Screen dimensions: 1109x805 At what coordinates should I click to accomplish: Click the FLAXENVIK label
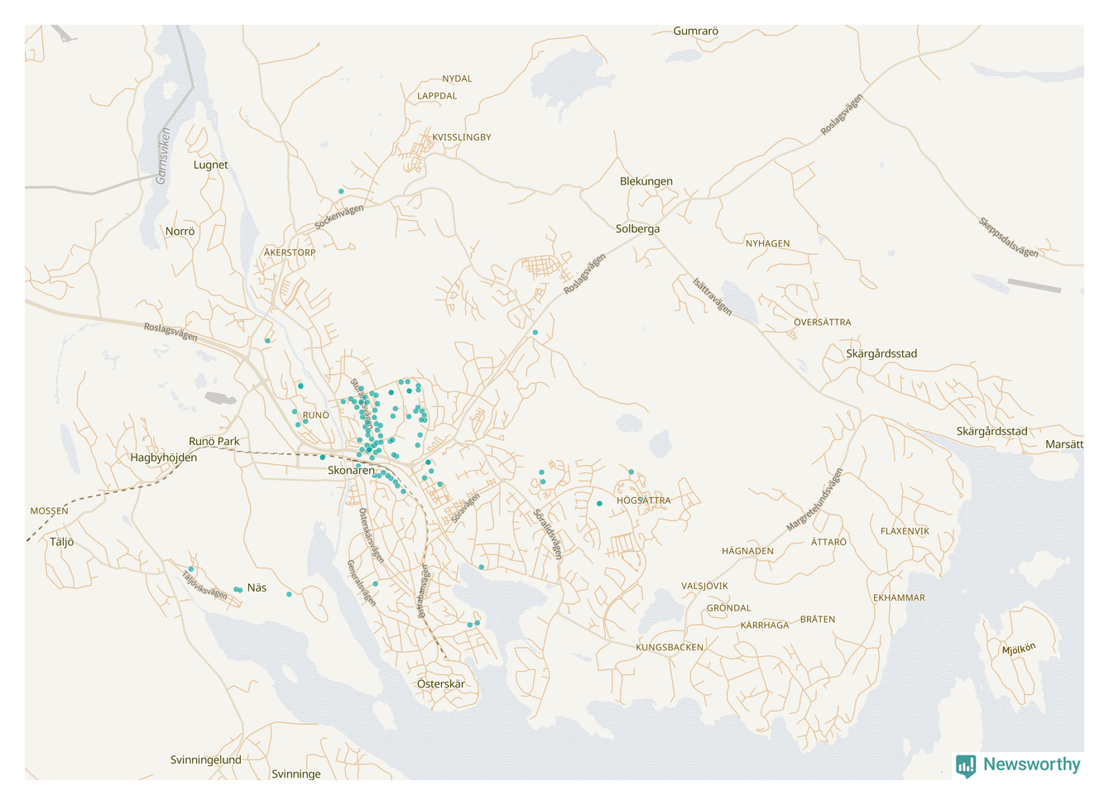point(905,531)
